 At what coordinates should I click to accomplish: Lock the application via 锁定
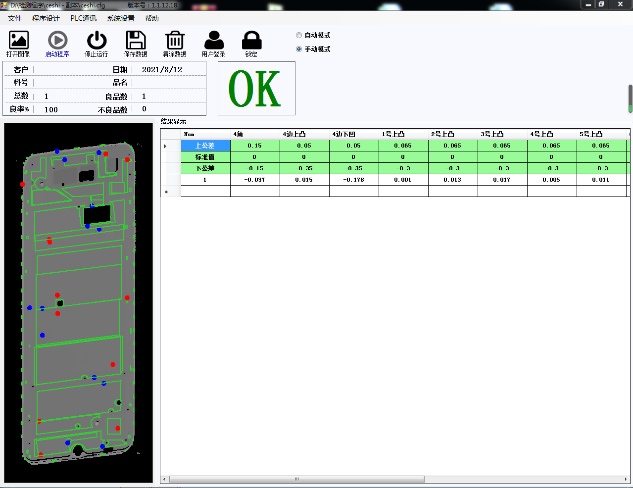(x=251, y=44)
